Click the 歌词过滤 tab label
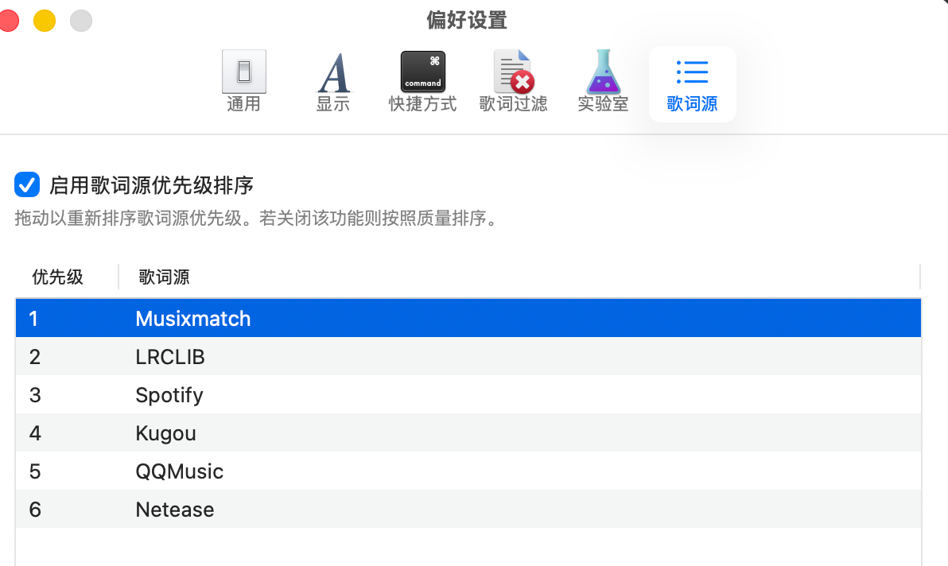This screenshot has width=948, height=566. coord(513,104)
